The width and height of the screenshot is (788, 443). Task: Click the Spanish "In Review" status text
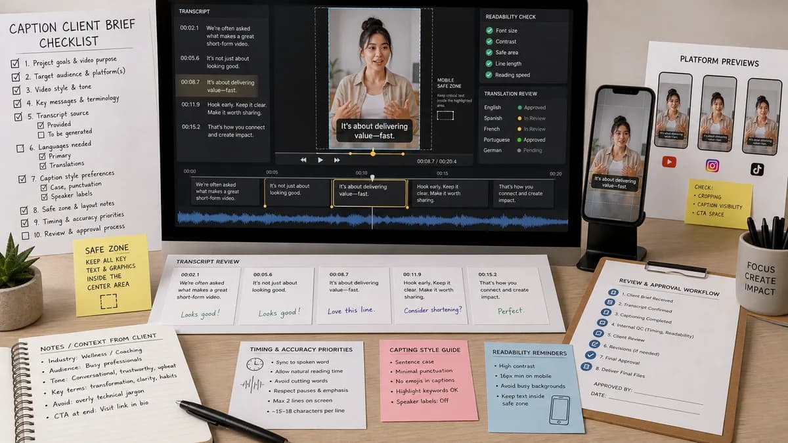pyautogui.click(x=535, y=119)
